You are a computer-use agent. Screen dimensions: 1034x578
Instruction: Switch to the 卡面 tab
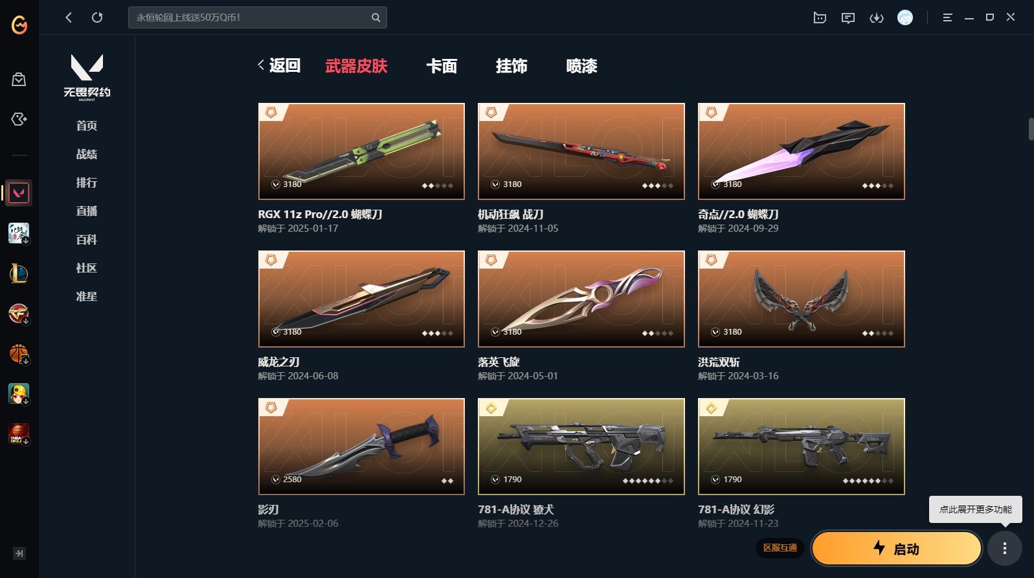coord(442,66)
